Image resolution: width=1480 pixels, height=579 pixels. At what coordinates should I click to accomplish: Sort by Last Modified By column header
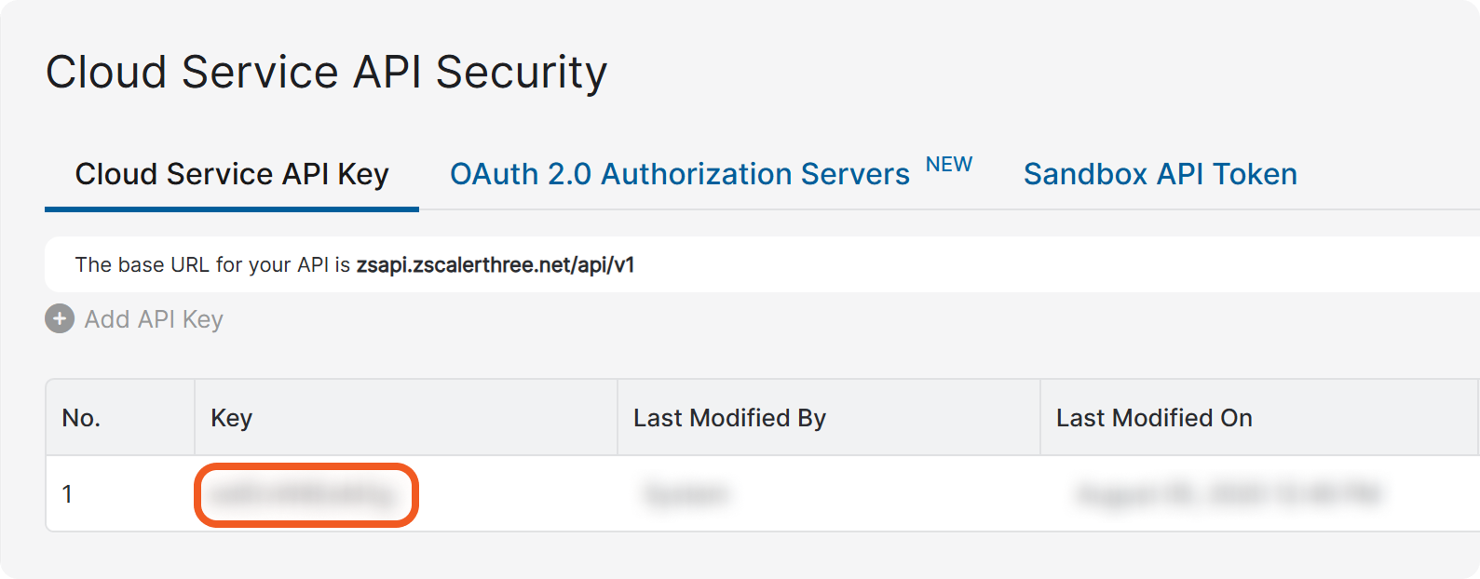point(729,418)
